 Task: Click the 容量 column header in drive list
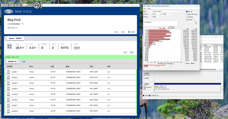coord(52,66)
